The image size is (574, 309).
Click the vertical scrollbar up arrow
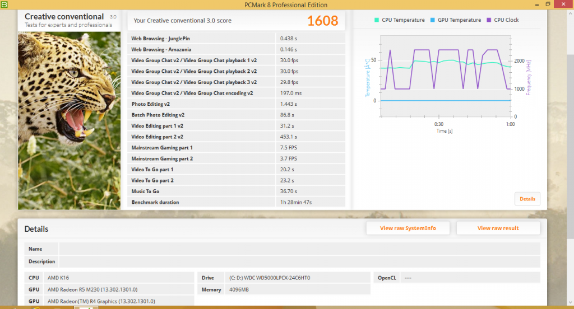point(570,13)
